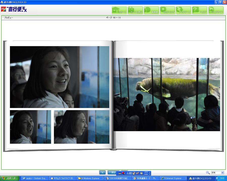Screen dimensions: 227x181
Task: Open the Windows スタート menu
Action: point(10,178)
